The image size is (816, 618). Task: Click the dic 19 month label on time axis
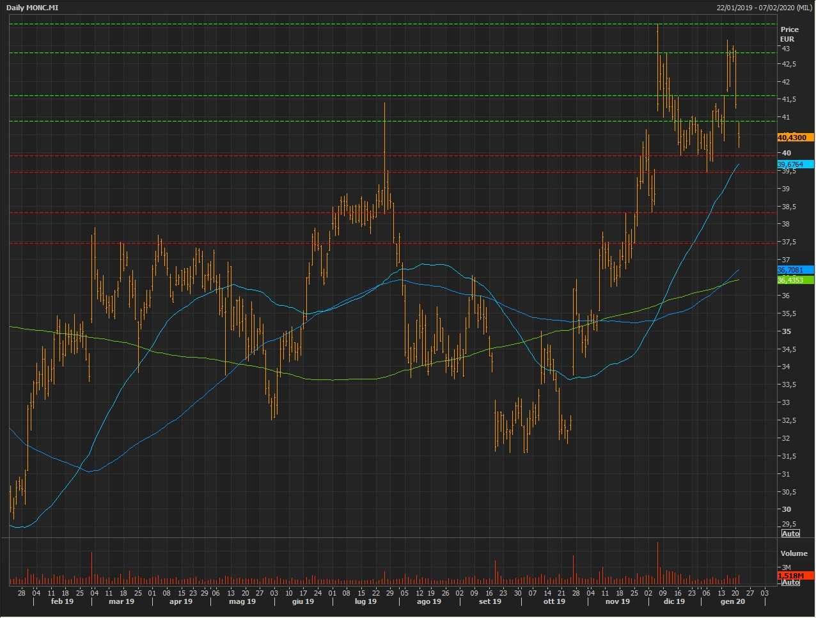(x=674, y=601)
